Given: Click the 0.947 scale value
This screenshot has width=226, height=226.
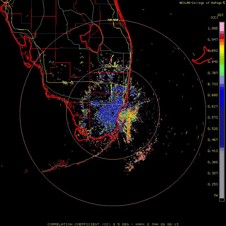Looking at the screenshot, I should click(x=213, y=39).
